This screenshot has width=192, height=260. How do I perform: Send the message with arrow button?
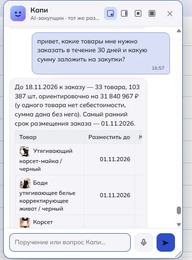(166, 242)
